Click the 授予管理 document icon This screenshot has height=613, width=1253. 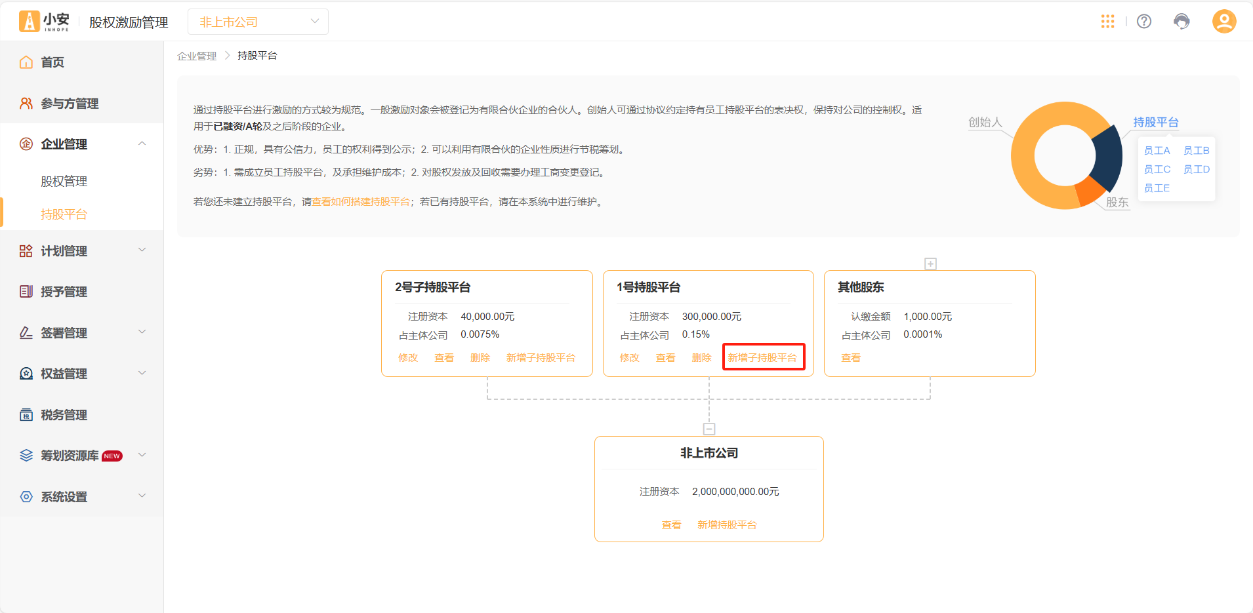[x=26, y=292]
